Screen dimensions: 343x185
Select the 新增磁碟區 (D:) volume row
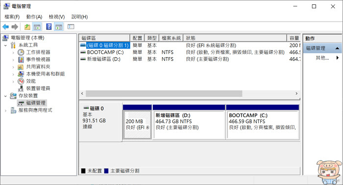click(190, 59)
